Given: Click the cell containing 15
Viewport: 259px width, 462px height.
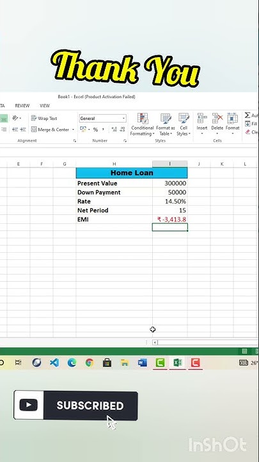Looking at the screenshot, I should coord(169,210).
